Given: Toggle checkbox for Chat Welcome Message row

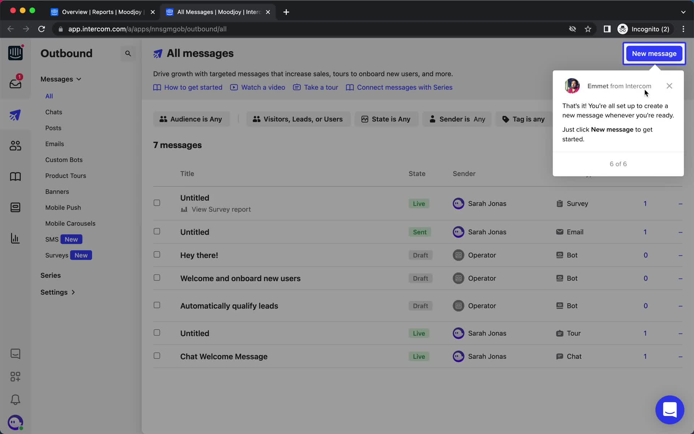Looking at the screenshot, I should [157, 356].
